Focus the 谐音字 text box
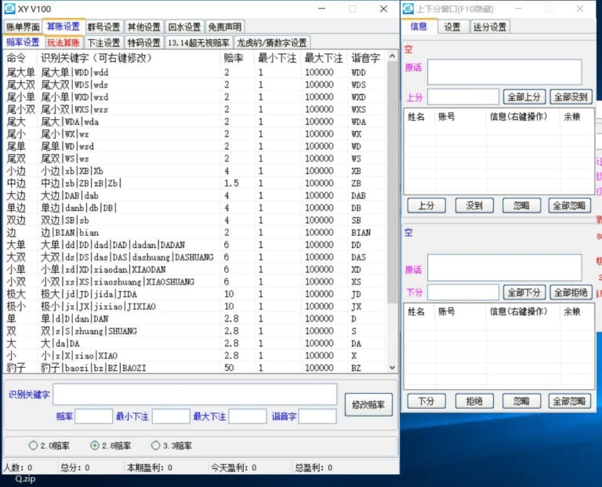This screenshot has width=602, height=487. coord(317,416)
